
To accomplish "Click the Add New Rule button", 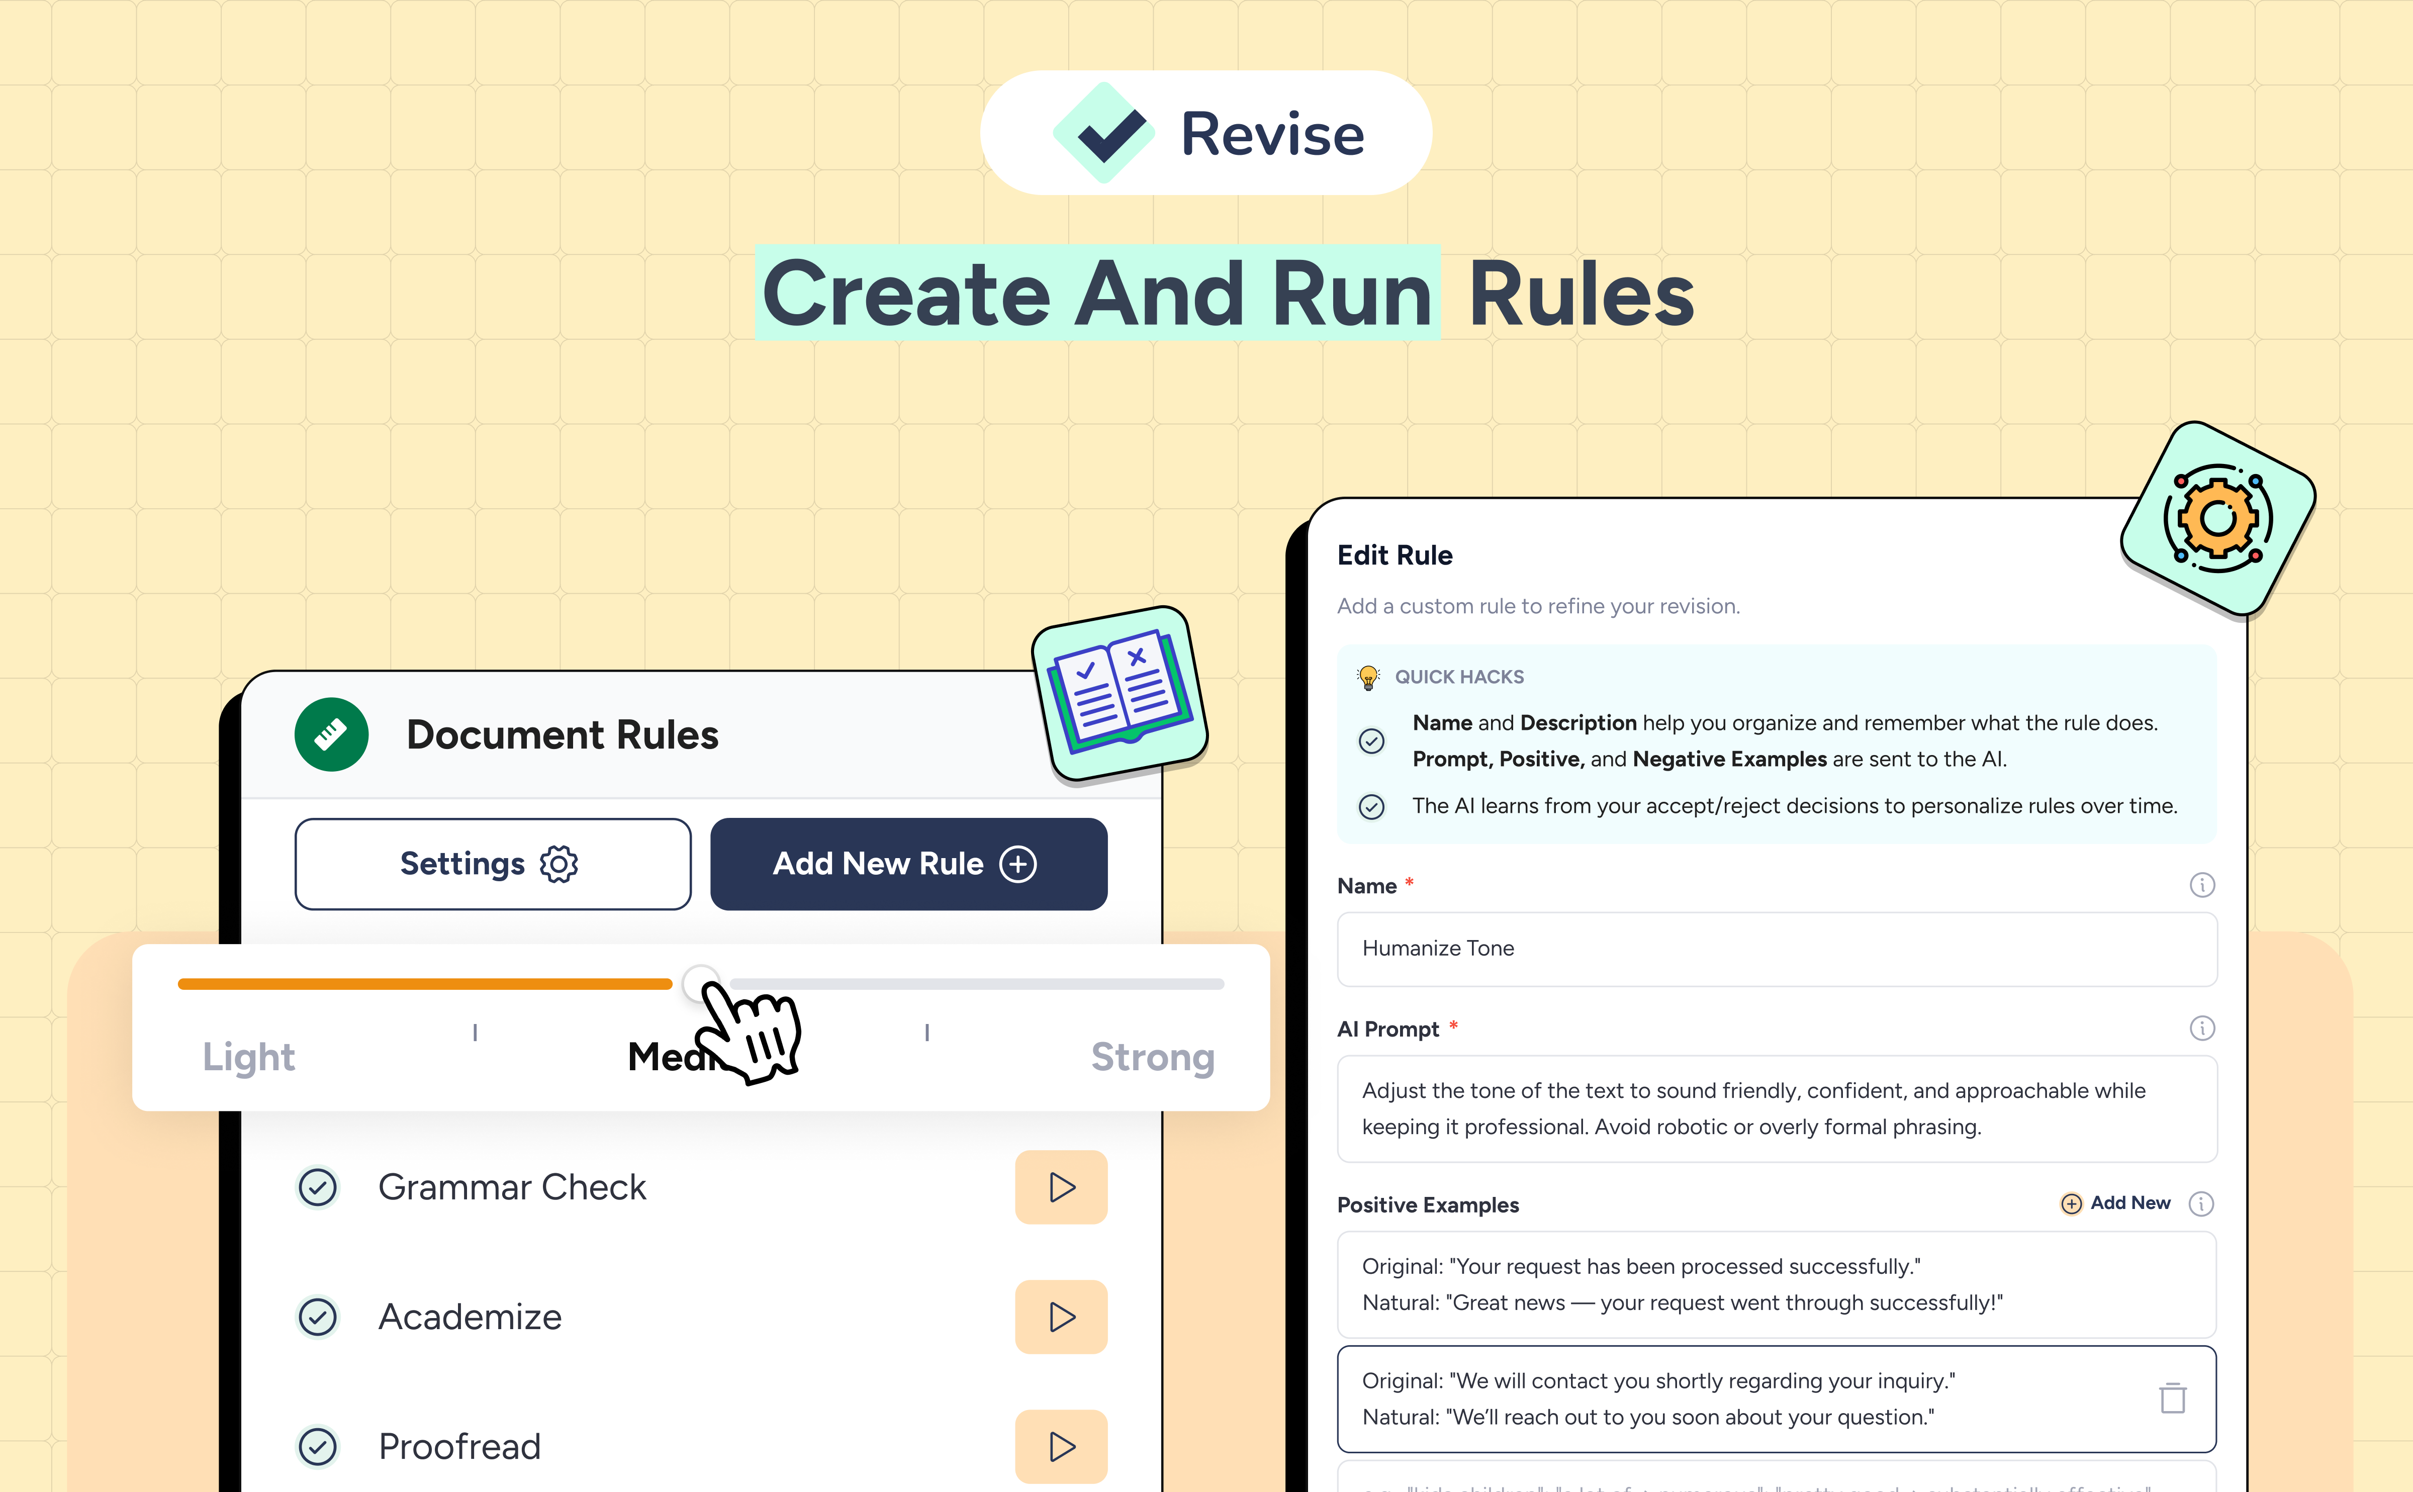I will 908,864.
